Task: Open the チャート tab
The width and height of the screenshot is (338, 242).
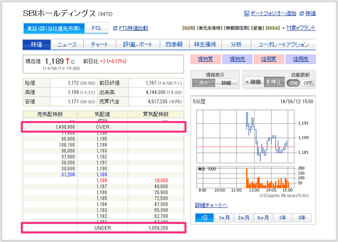Action: tap(99, 45)
